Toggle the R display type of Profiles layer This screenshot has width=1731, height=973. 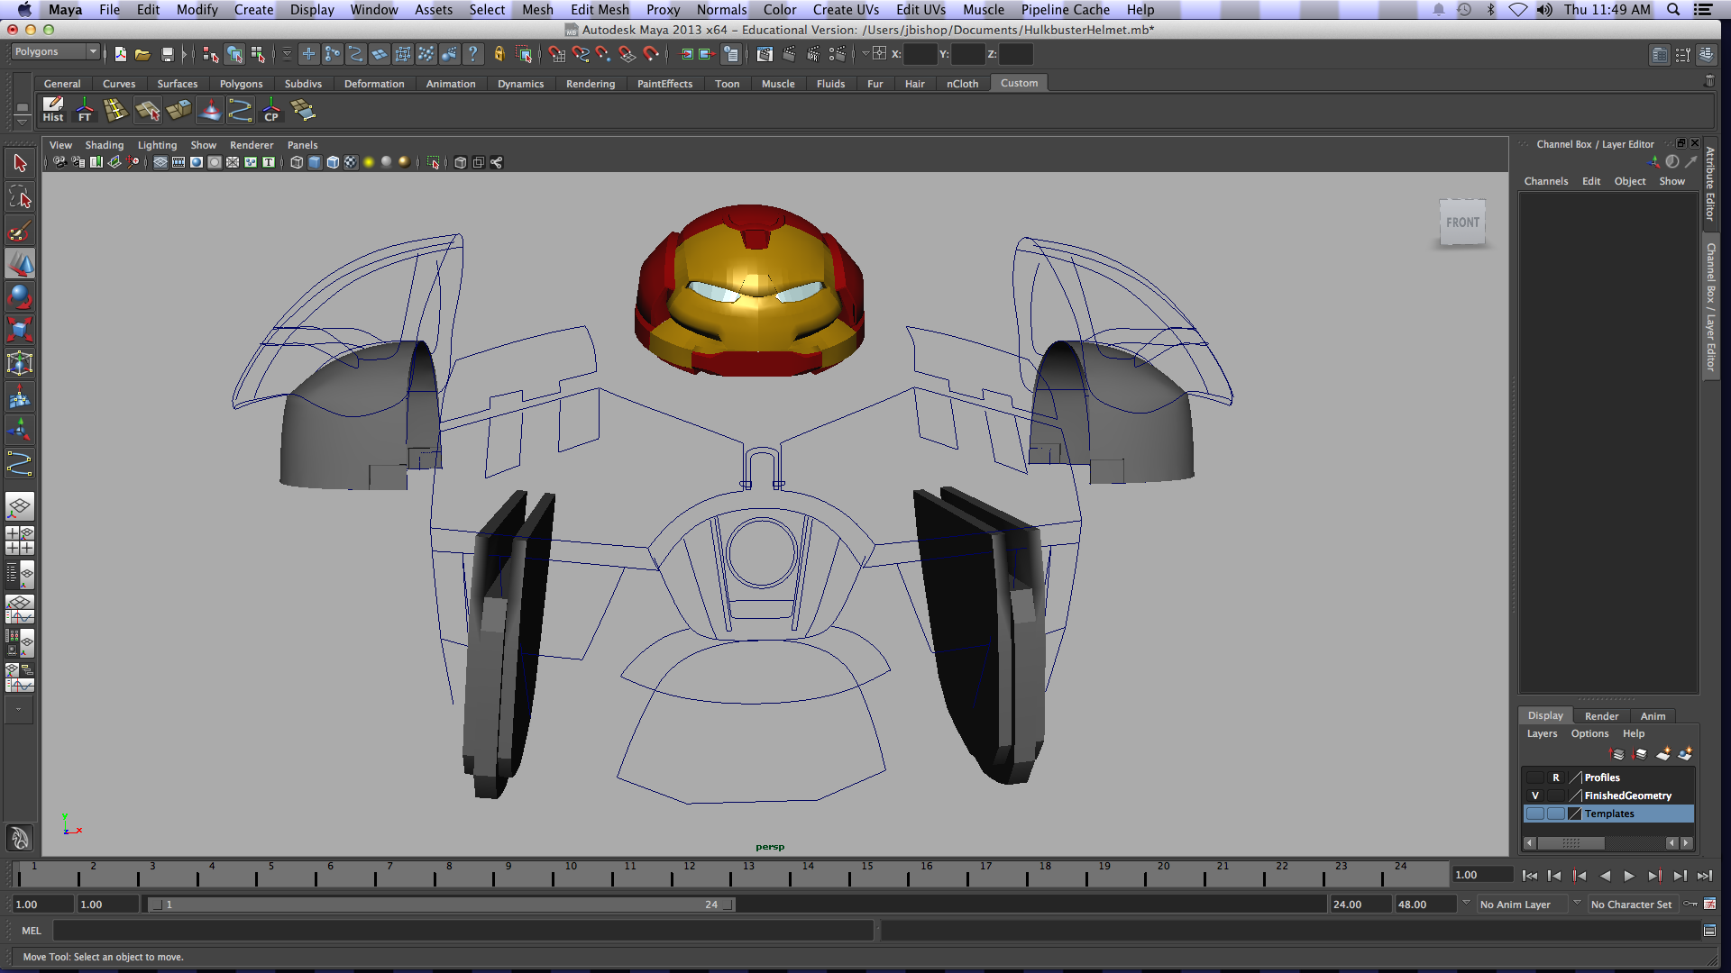click(x=1555, y=777)
